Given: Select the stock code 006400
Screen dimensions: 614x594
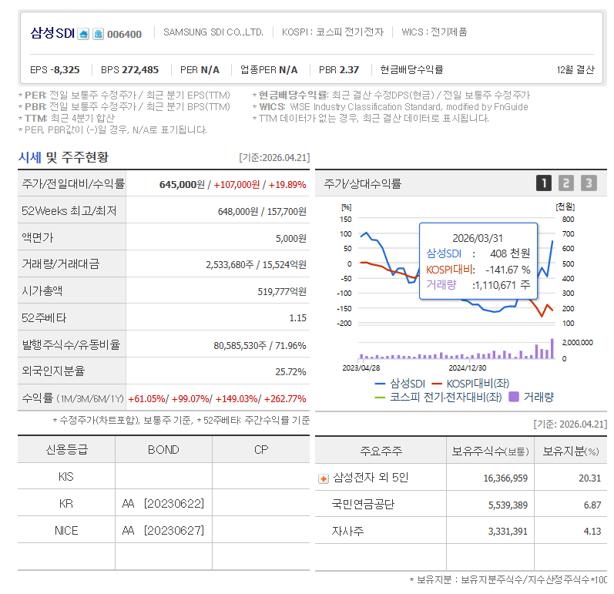Looking at the screenshot, I should [124, 35].
